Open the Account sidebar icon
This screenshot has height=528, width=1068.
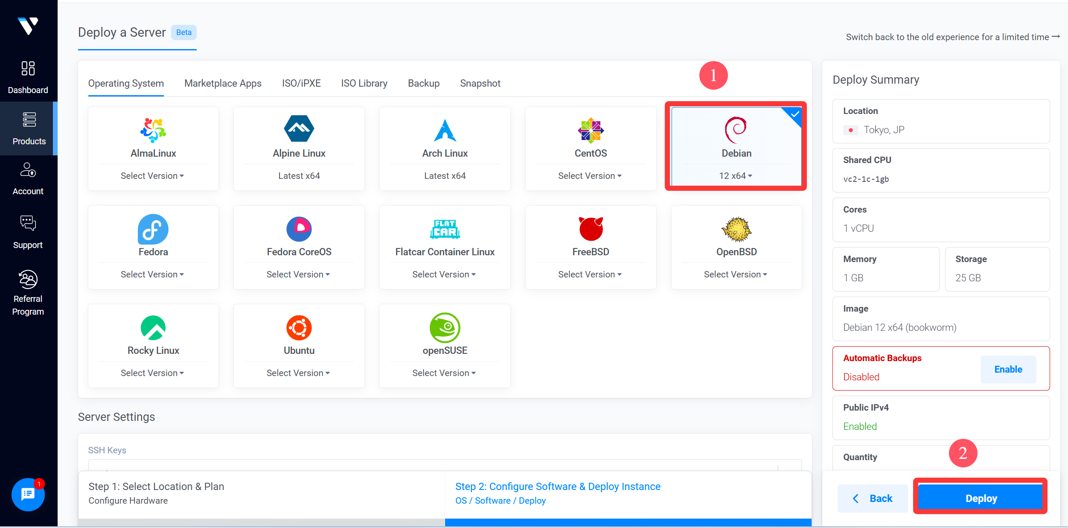28,170
